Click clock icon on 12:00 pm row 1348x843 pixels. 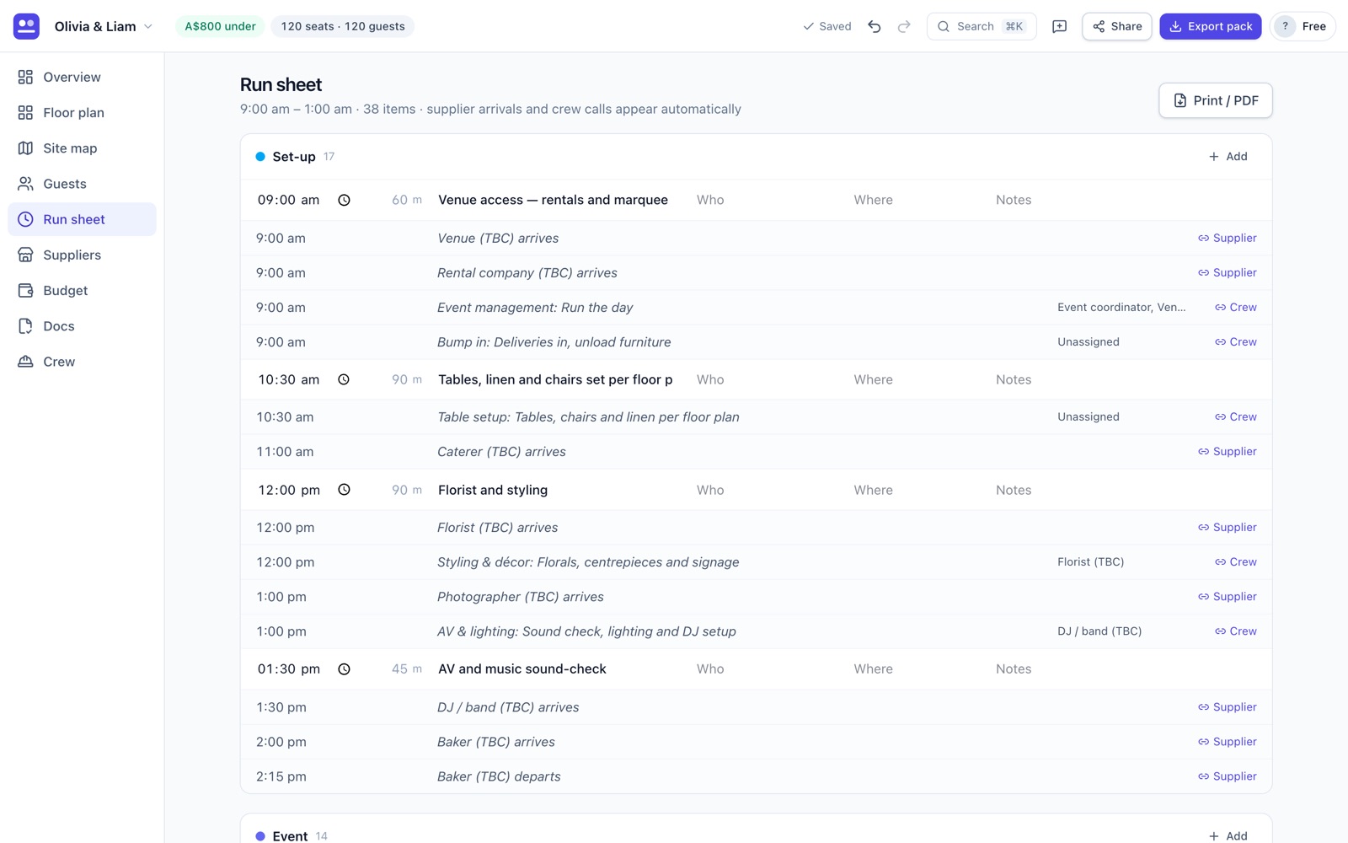coord(344,490)
